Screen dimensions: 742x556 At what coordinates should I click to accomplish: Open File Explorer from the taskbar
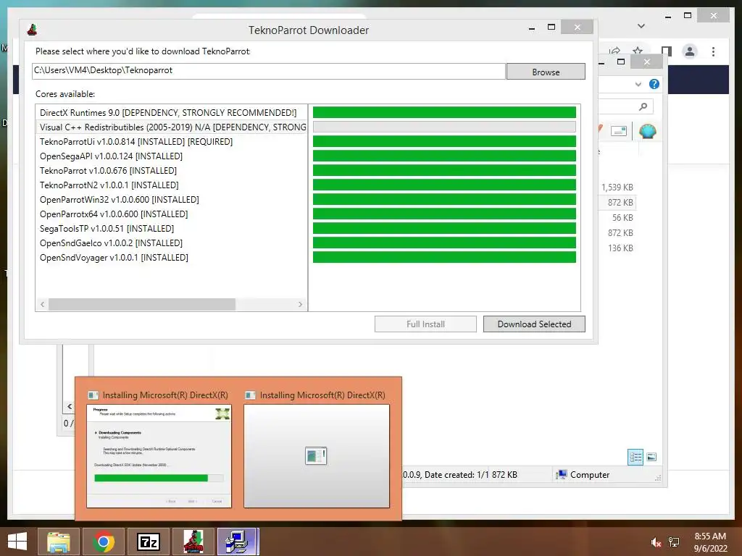[x=59, y=542]
